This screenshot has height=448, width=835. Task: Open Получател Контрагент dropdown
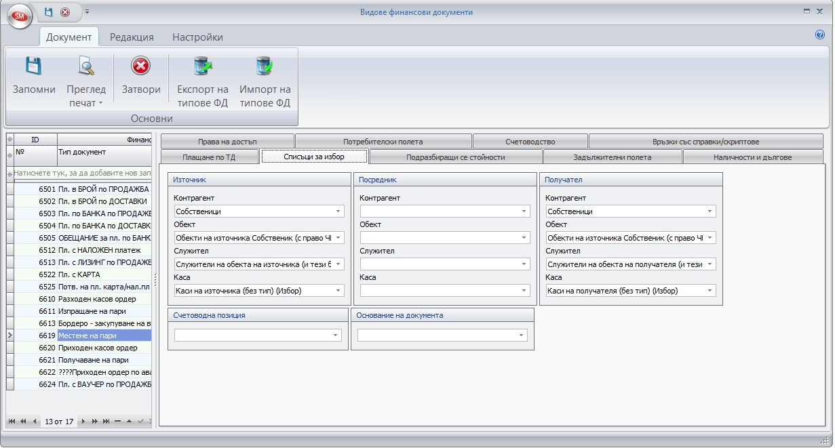[710, 211]
